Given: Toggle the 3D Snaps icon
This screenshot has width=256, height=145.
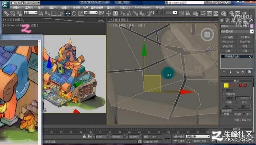Looking at the screenshot, I should pos(123,13).
